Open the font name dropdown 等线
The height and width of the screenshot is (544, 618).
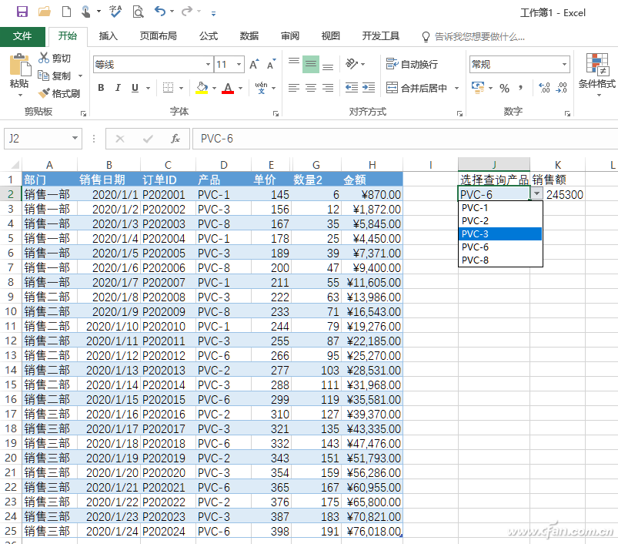click(208, 64)
